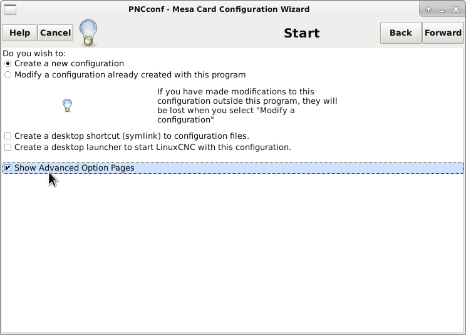This screenshot has height=335, width=466.
Task: Open the window menu icon in title bar
Action: click(x=9, y=9)
